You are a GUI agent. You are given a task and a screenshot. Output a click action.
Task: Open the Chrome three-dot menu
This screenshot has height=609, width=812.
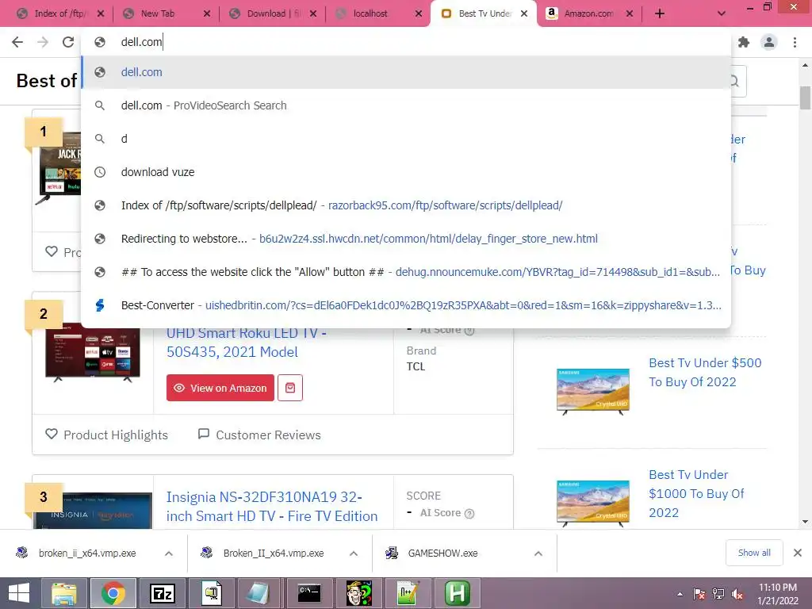pos(795,42)
